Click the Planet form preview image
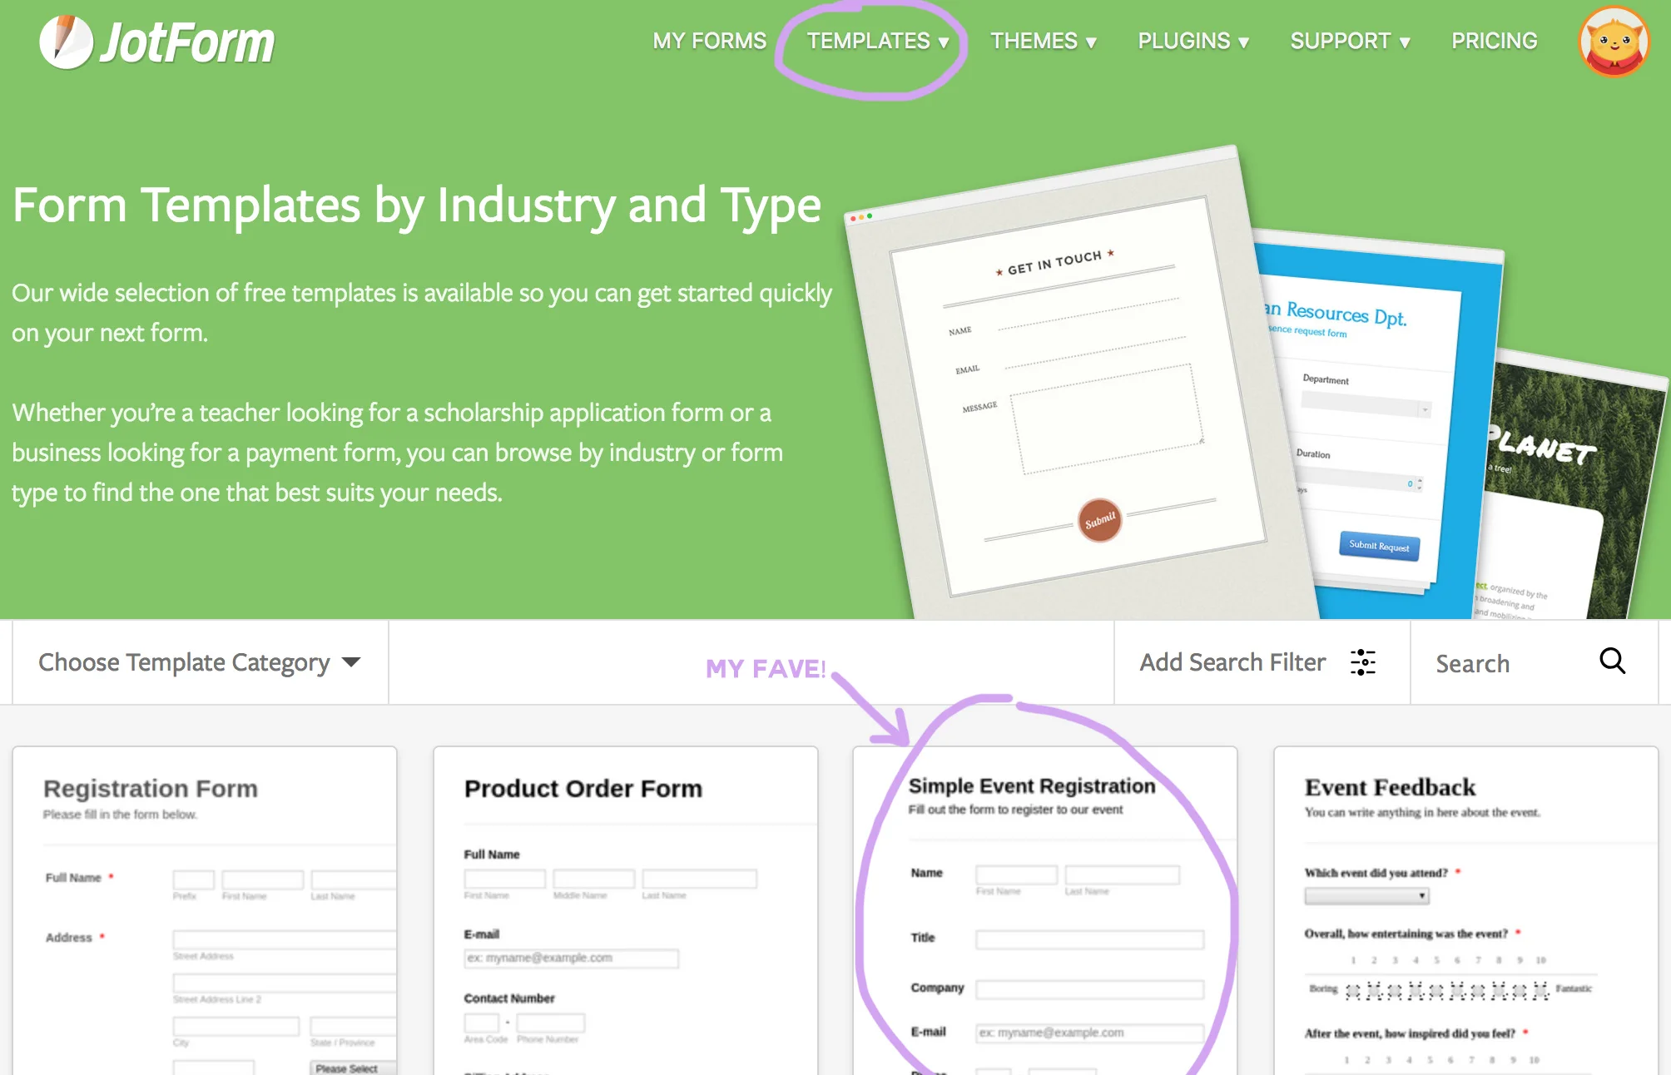 pos(1573,491)
